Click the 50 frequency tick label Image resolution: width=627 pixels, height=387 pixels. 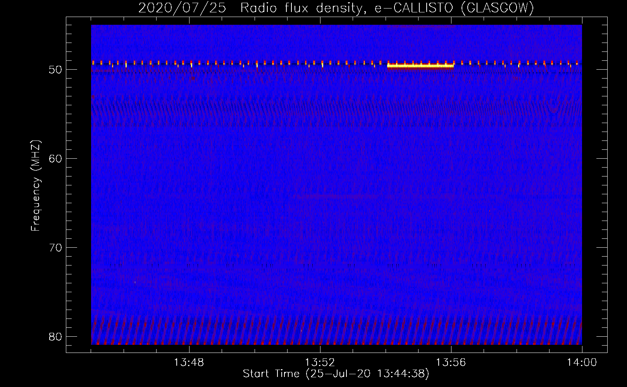click(55, 70)
